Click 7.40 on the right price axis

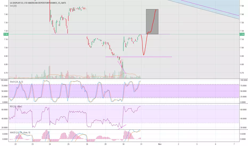242,14
